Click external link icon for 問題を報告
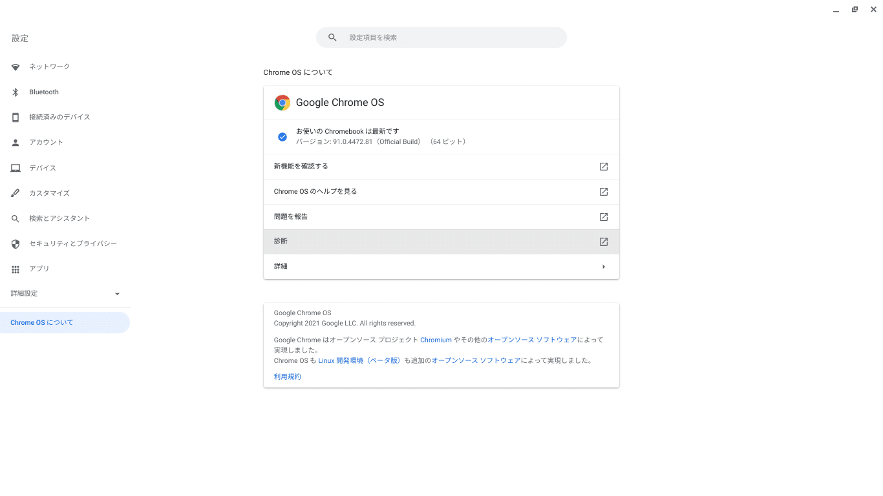 tap(604, 217)
